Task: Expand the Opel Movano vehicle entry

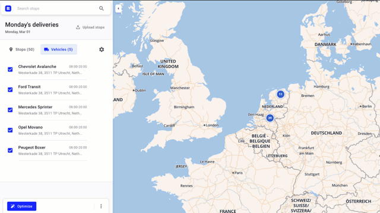Action: pos(52,130)
